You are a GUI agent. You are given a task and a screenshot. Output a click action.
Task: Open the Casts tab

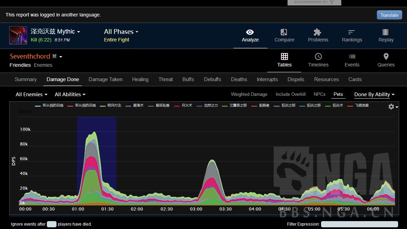point(355,79)
